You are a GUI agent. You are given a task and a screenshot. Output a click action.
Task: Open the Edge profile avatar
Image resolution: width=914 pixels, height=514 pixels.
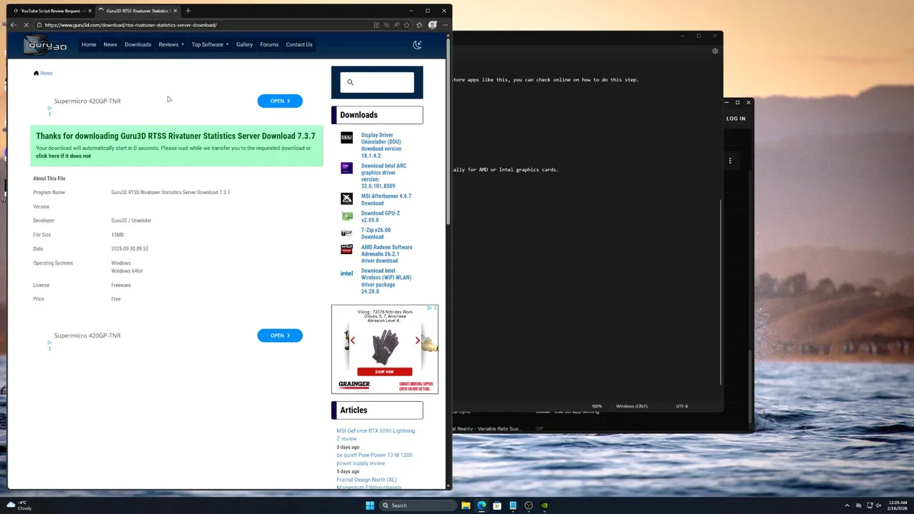tap(432, 25)
